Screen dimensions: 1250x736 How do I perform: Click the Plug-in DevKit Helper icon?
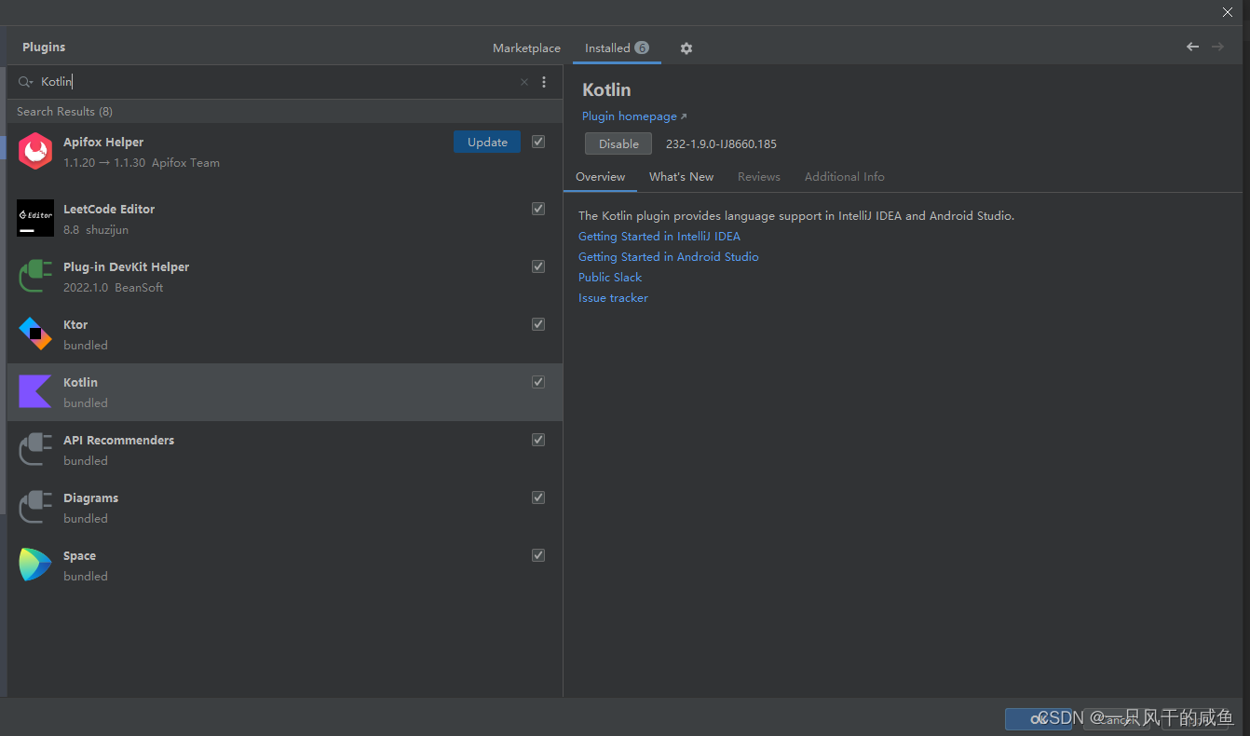pyautogui.click(x=35, y=276)
